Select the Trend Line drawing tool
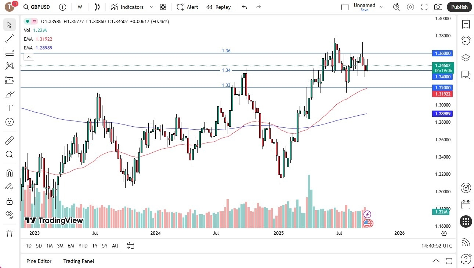Viewport: 474px width, 268px height. (x=10, y=38)
